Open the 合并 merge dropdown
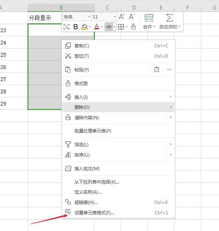This screenshot has height=231, width=219. click(x=149, y=27)
